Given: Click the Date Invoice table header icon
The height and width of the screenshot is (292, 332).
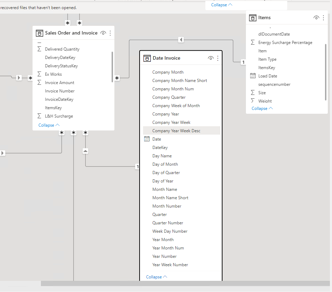Looking at the screenshot, I should click(x=147, y=58).
